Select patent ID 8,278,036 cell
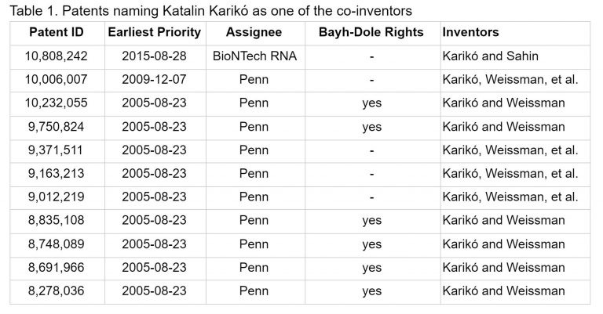Viewport: 603px width, 314px height. [57, 291]
